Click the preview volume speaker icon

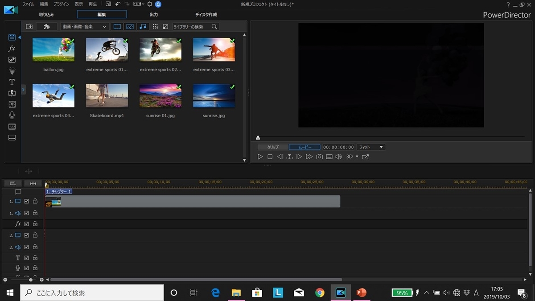click(338, 157)
